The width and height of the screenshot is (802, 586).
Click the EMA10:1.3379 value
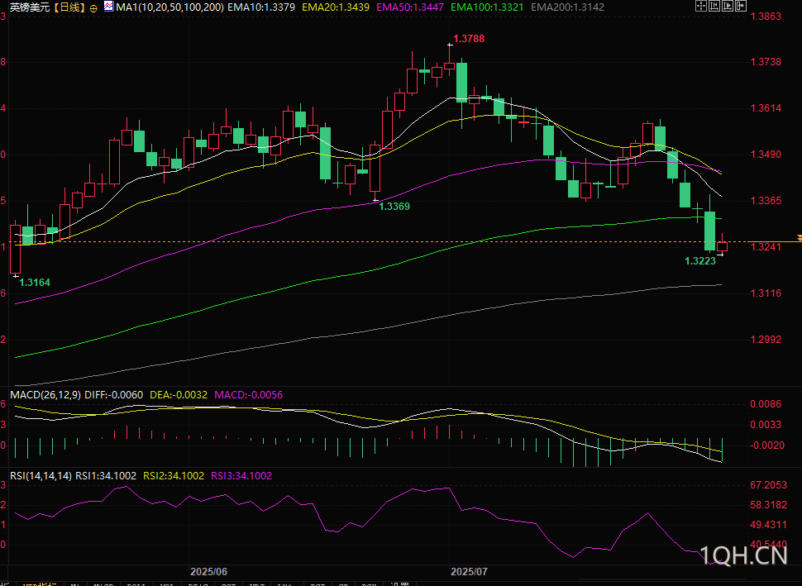260,7
